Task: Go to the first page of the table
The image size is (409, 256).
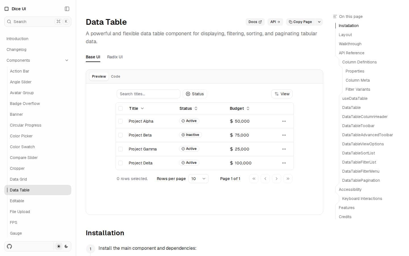Action: click(254, 179)
